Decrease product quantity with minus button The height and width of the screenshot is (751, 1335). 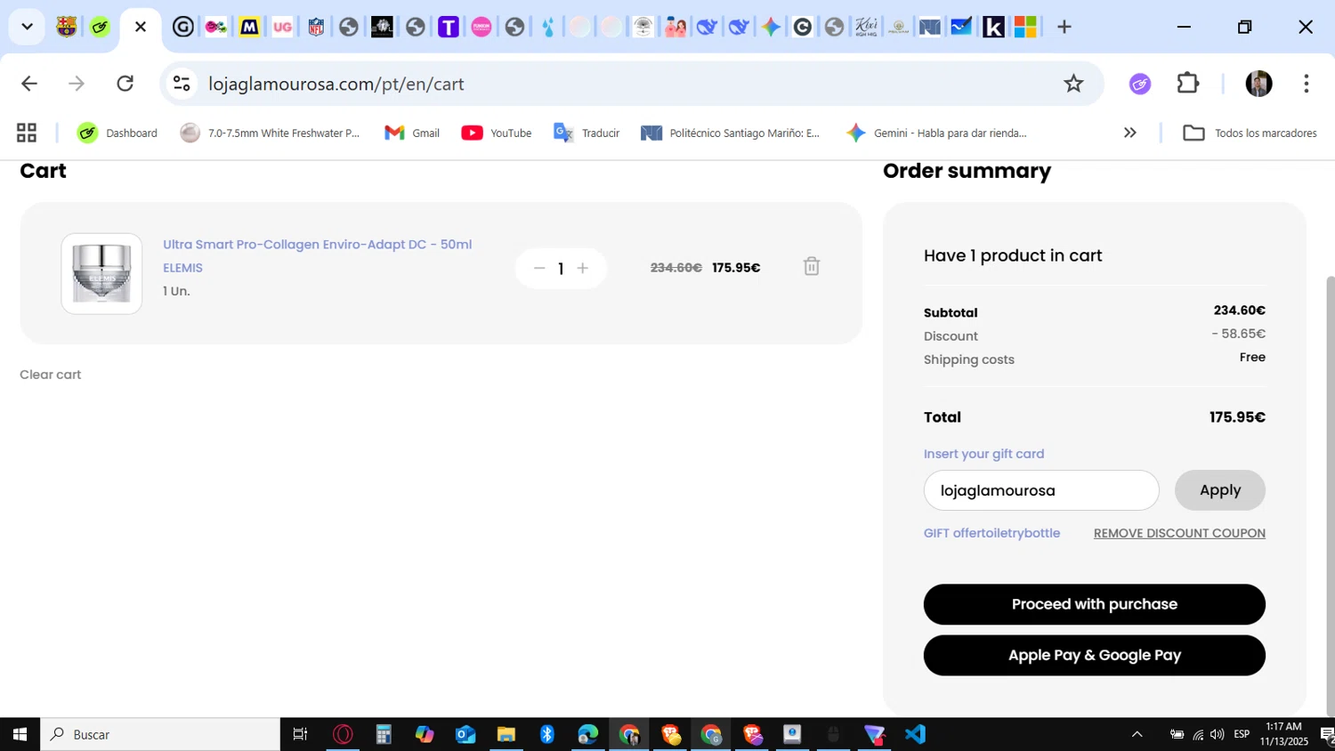(538, 268)
